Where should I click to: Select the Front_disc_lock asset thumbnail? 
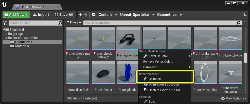point(78,73)
